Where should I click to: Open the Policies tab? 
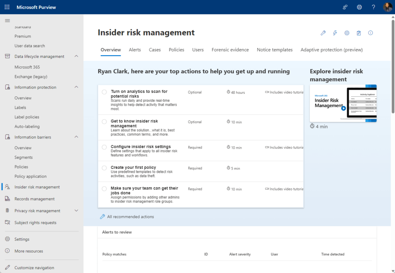pyautogui.click(x=176, y=50)
